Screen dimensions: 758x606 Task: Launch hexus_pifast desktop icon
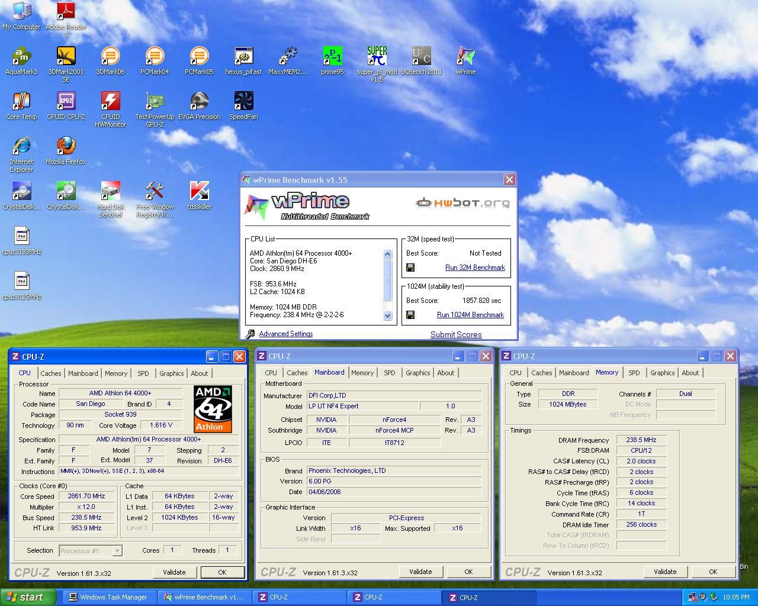point(243,60)
